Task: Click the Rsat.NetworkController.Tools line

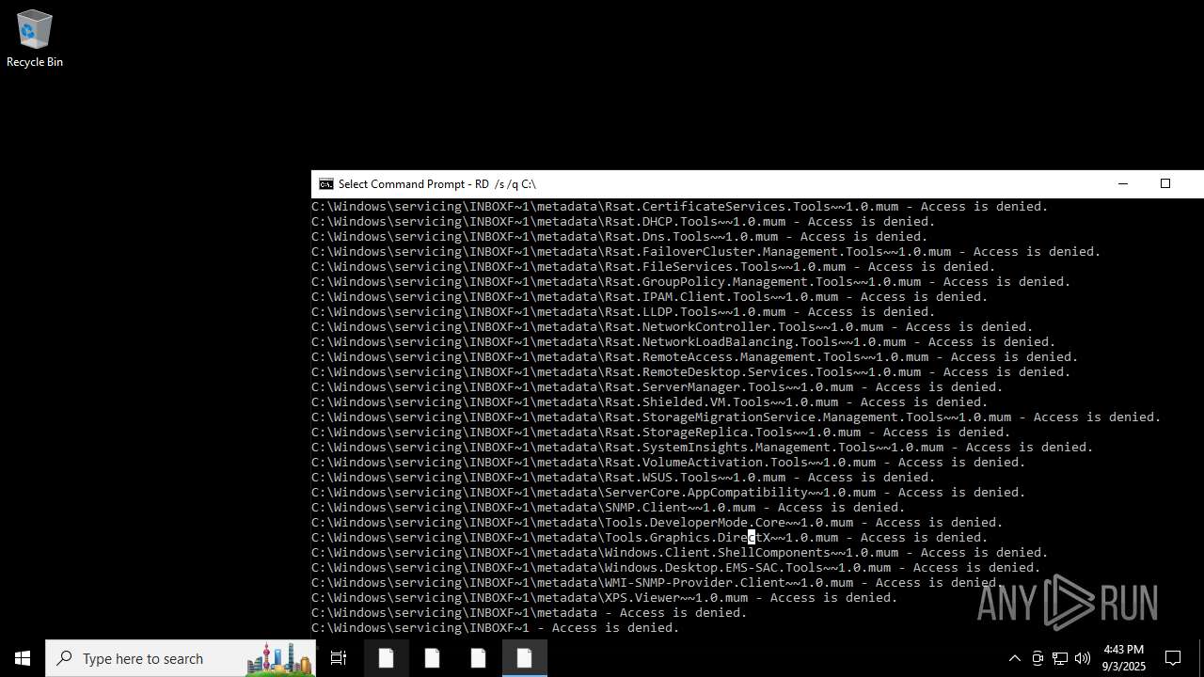Action: point(673,327)
